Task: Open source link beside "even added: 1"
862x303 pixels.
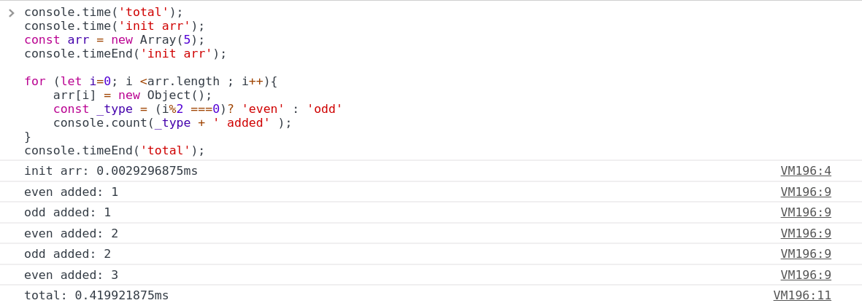Action: (x=806, y=192)
